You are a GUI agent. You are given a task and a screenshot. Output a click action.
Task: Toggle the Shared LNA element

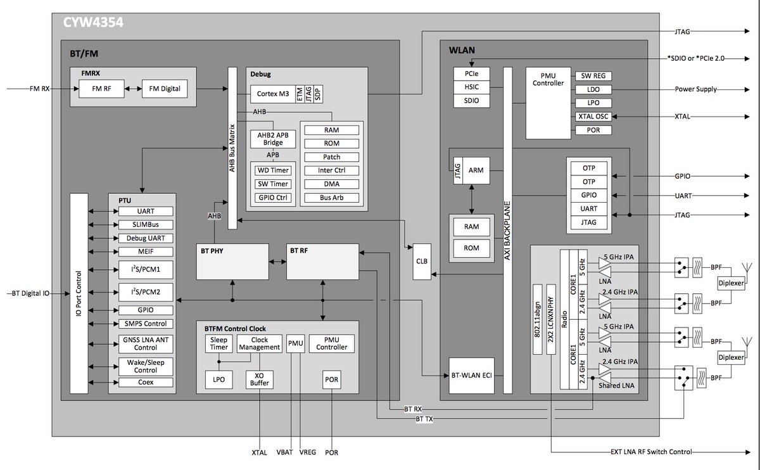pyautogui.click(x=615, y=385)
